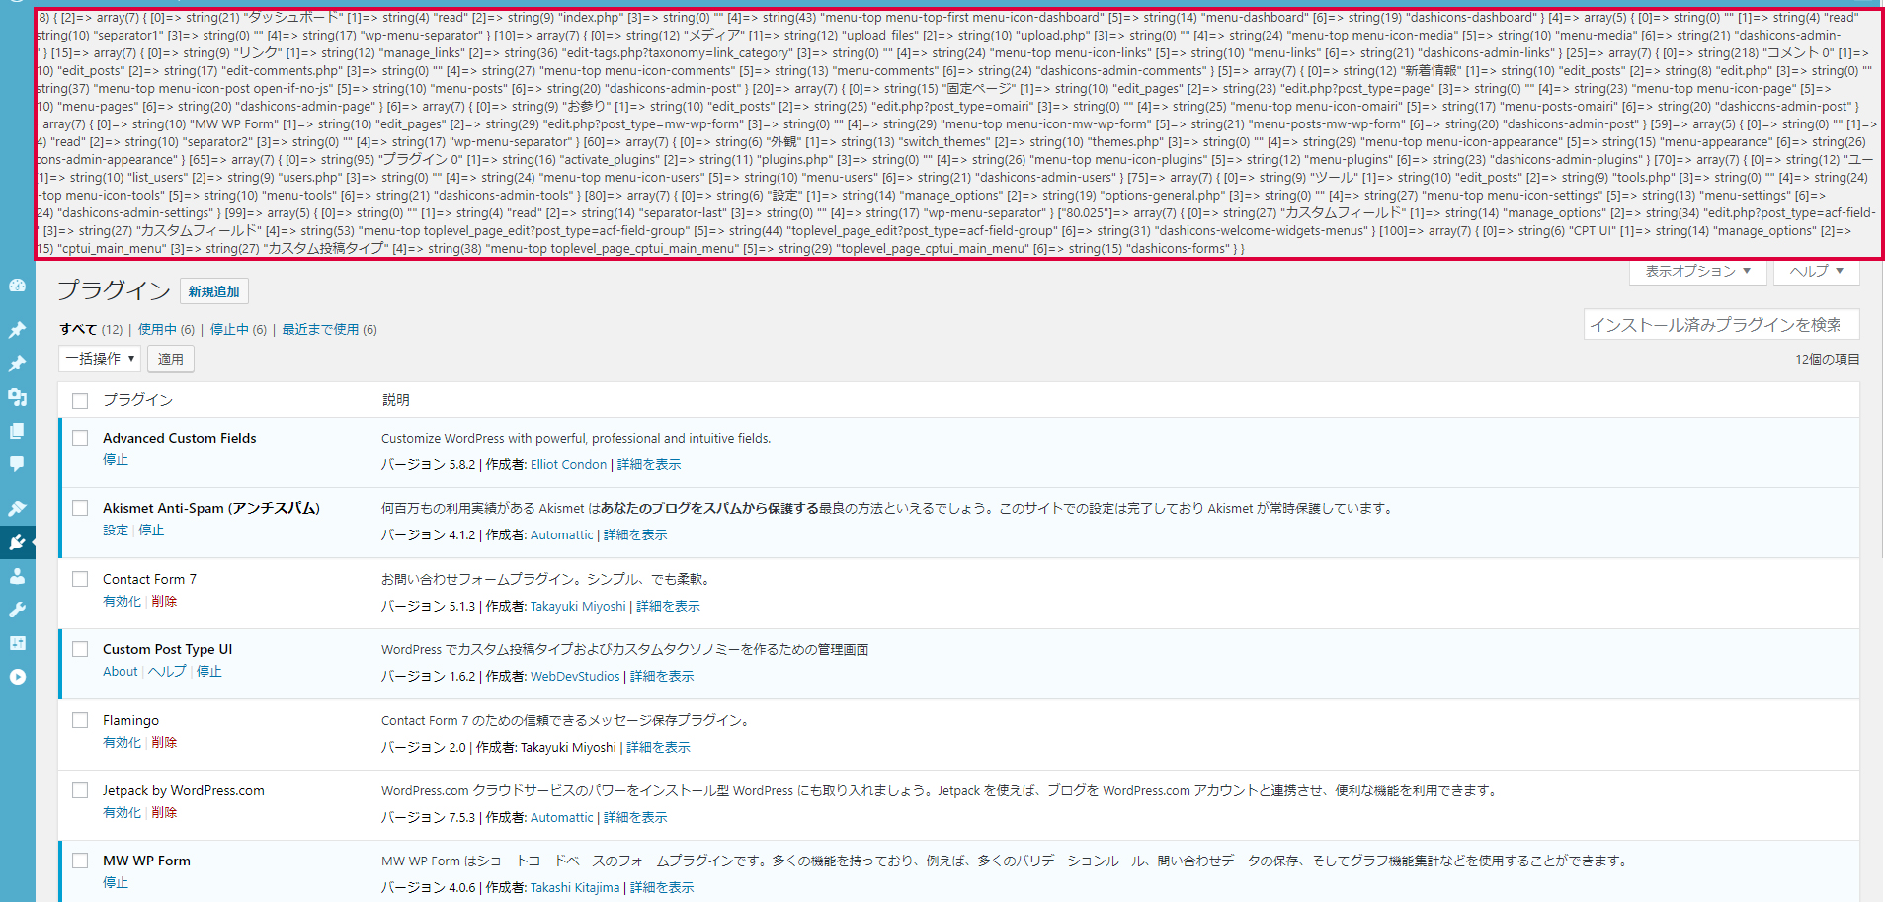1885x902 pixels.
Task: Open the 一括操作 bulk actions dropdown
Action: (x=100, y=359)
